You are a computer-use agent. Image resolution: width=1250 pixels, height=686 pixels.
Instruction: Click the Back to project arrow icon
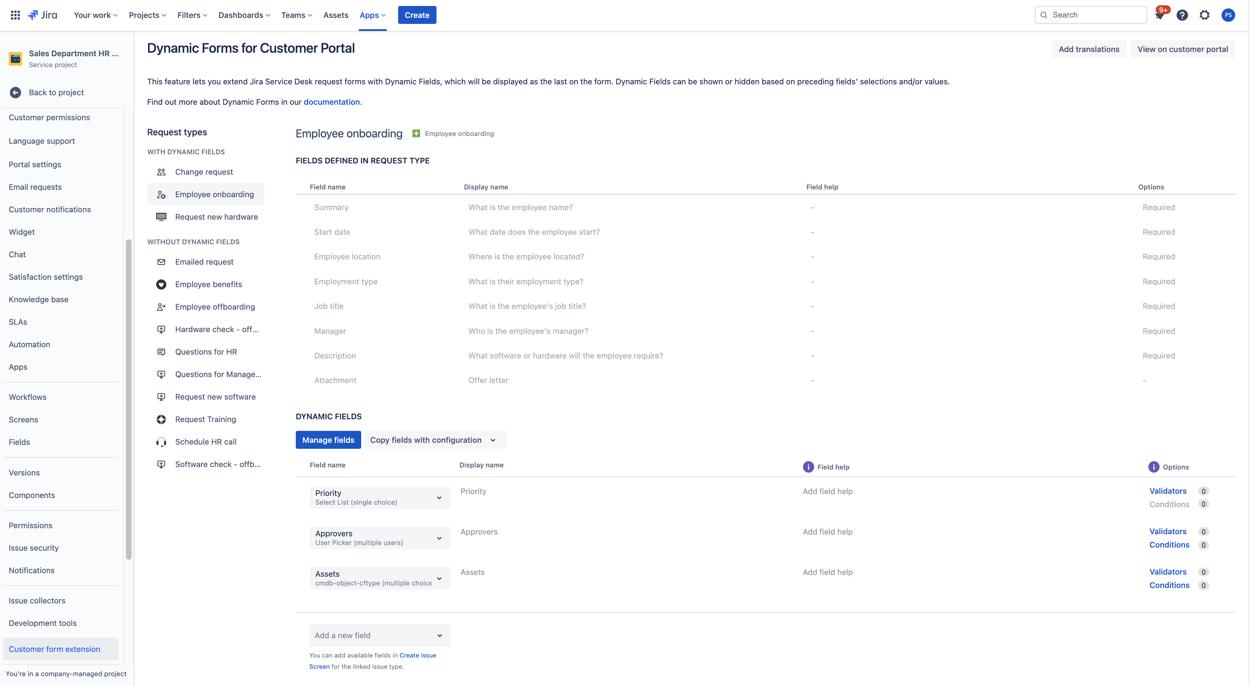(x=15, y=92)
